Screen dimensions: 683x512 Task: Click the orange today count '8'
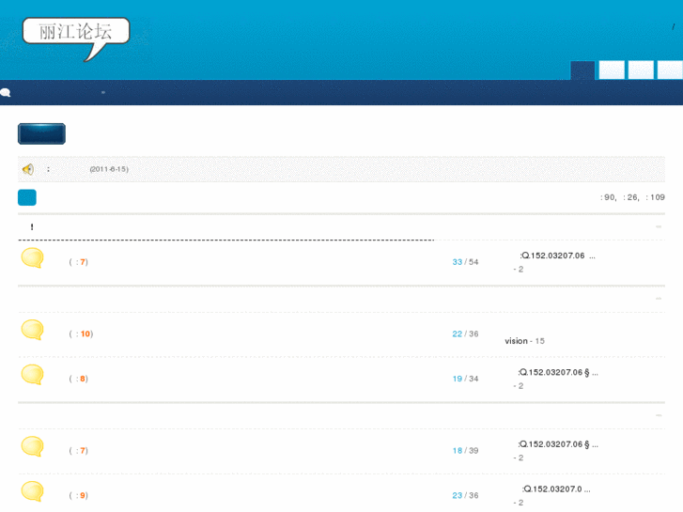(x=83, y=379)
